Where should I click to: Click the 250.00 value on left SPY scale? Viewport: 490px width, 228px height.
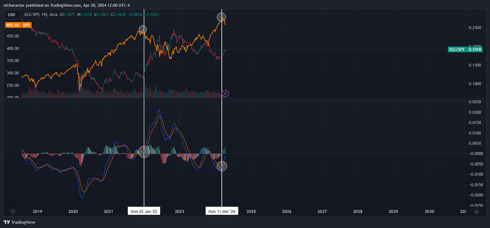pos(13,85)
